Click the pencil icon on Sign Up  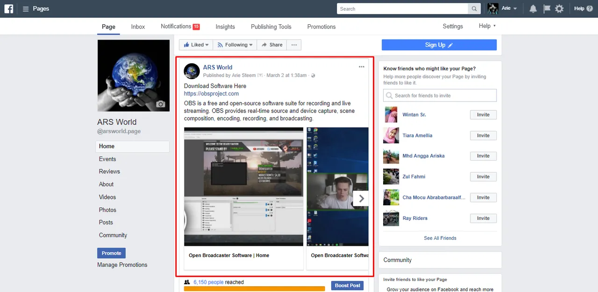click(x=450, y=45)
